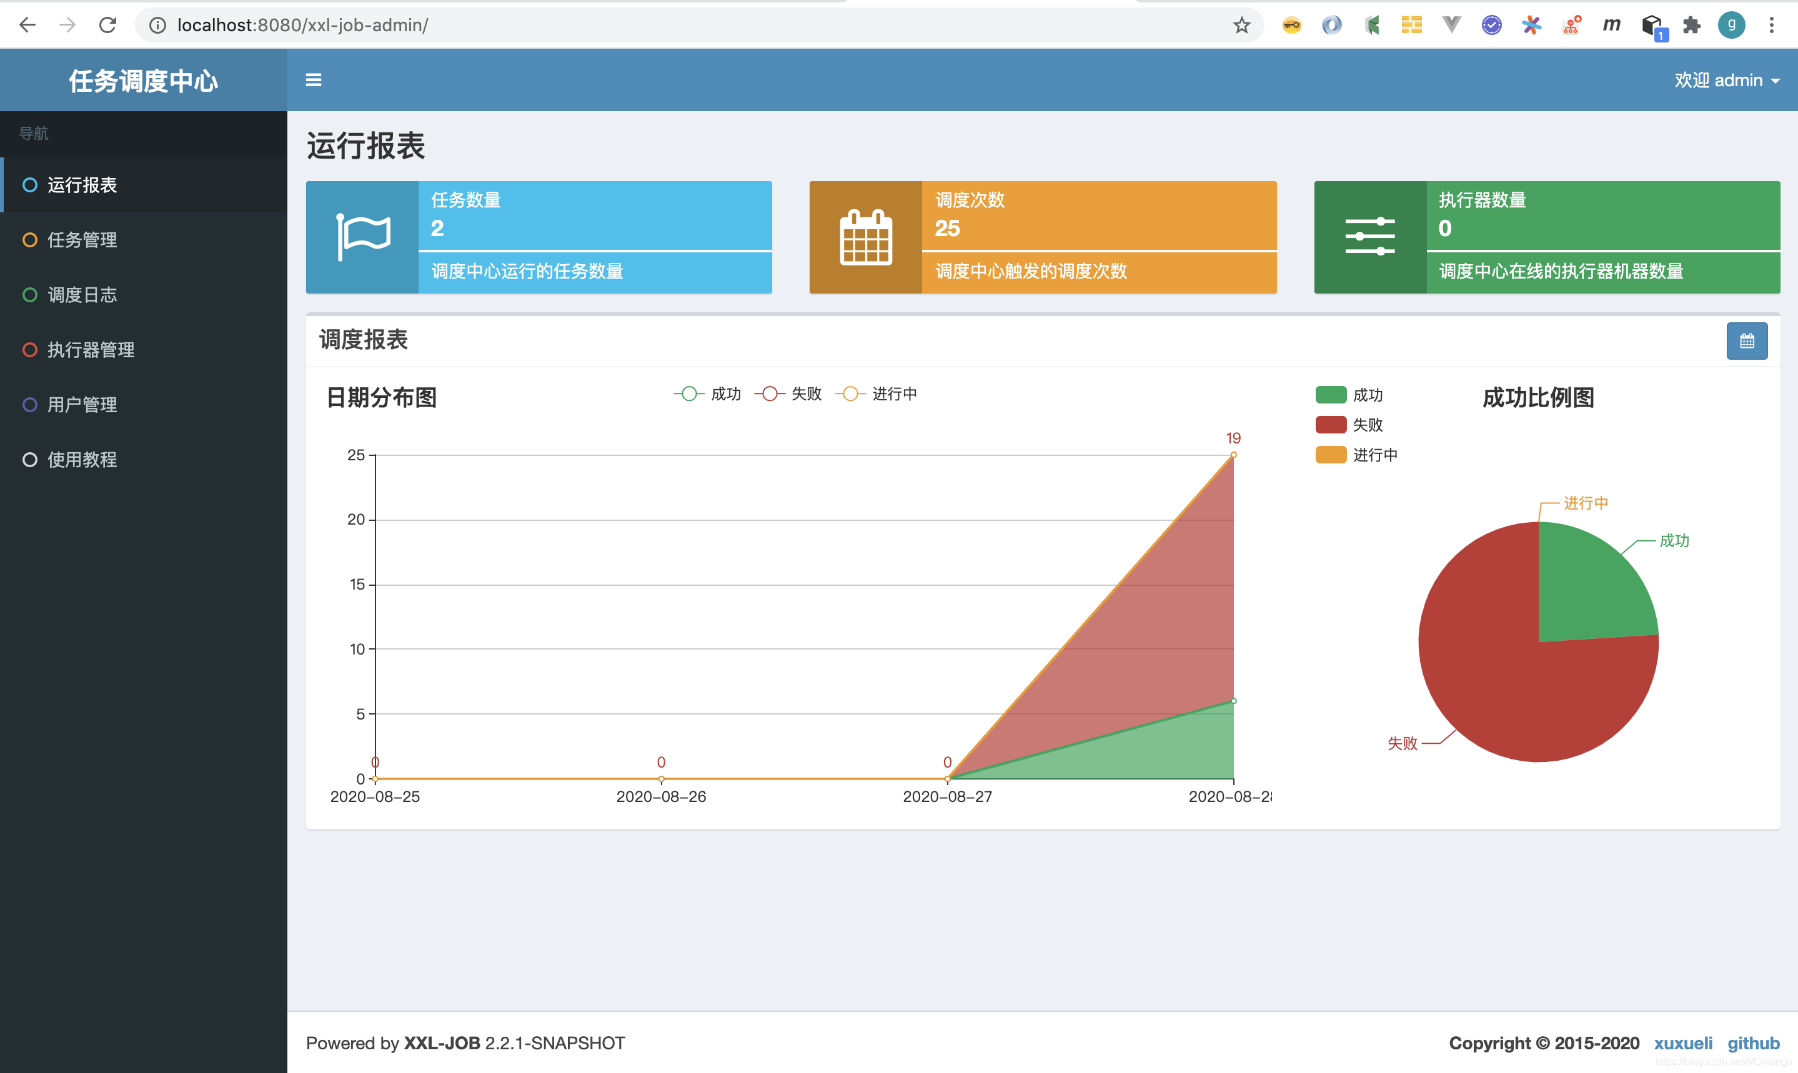Toggle 失败 in pie chart legend

point(1349,425)
